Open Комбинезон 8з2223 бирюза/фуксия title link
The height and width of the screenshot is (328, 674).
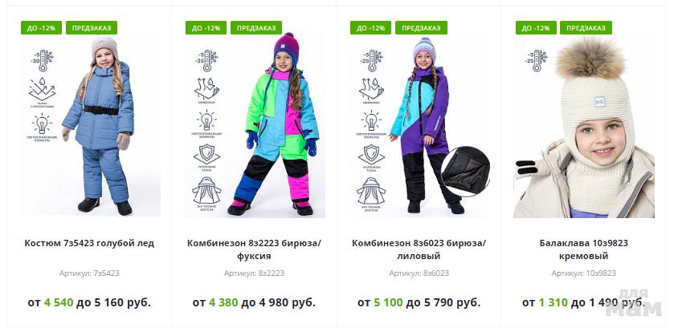pos(254,249)
